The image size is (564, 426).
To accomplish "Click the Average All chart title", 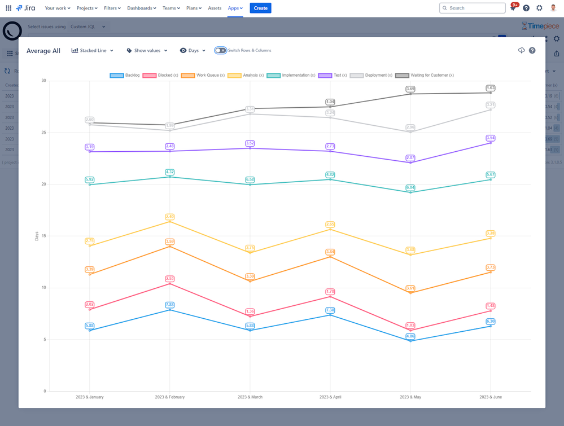I will [43, 51].
